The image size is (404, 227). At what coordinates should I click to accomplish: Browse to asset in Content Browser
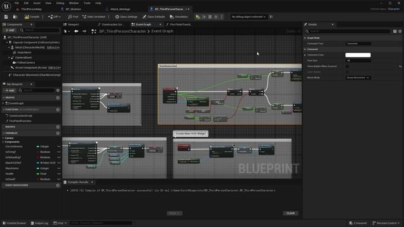click(x=15, y=17)
